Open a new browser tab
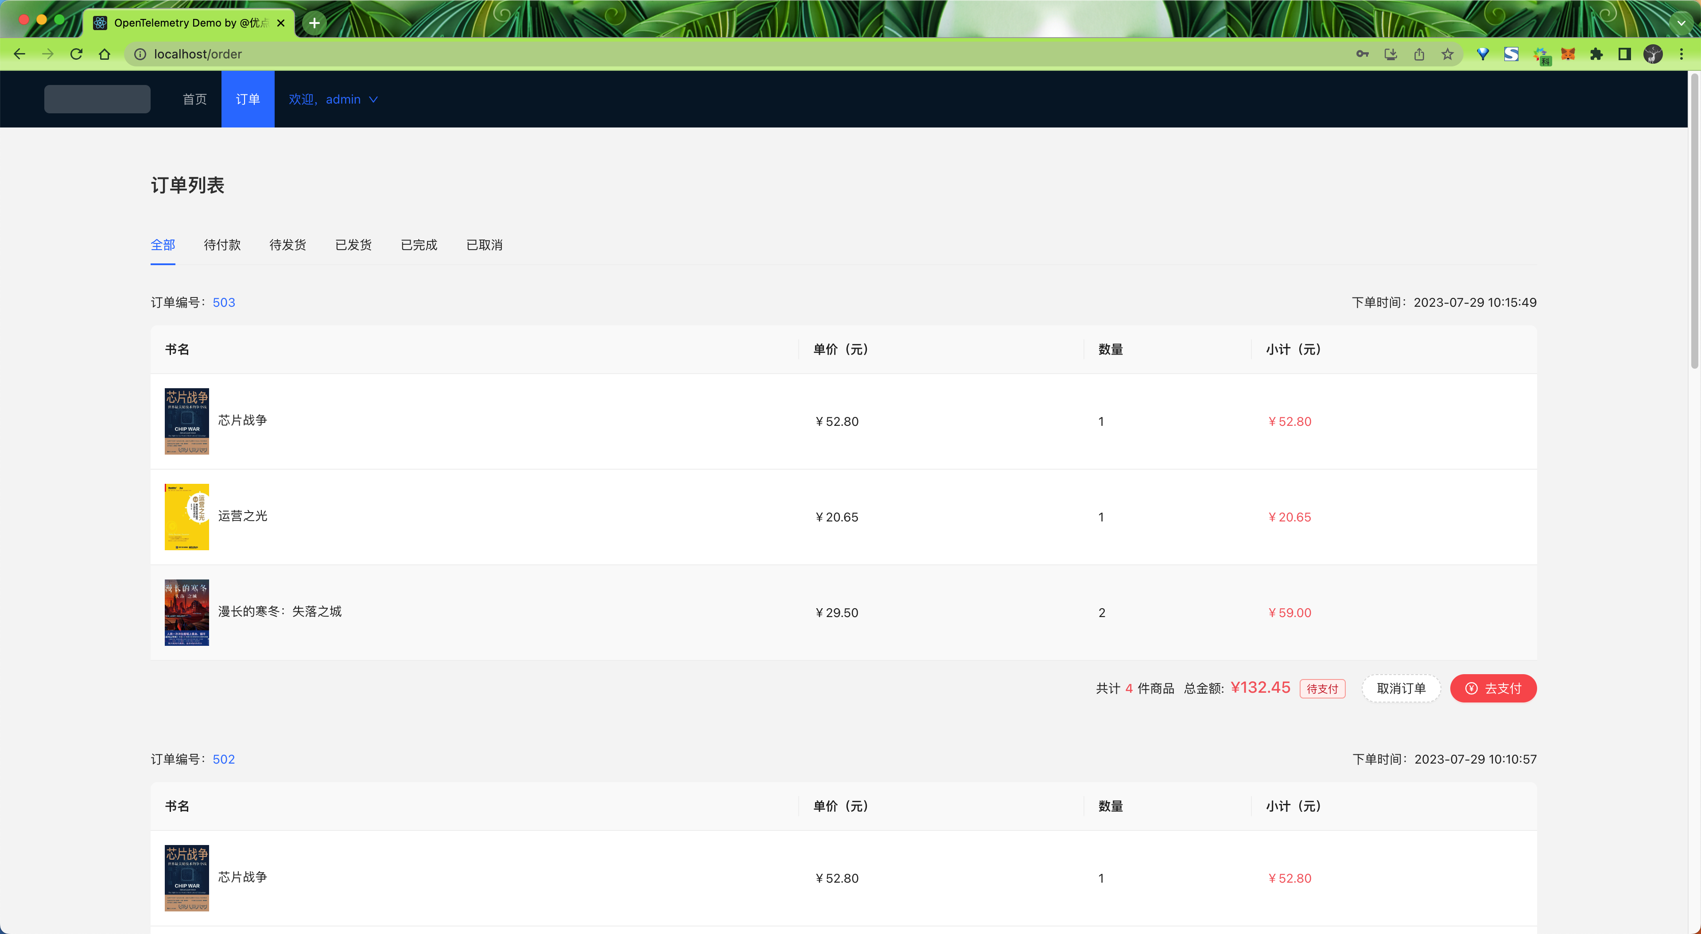This screenshot has width=1701, height=934. 315,23
